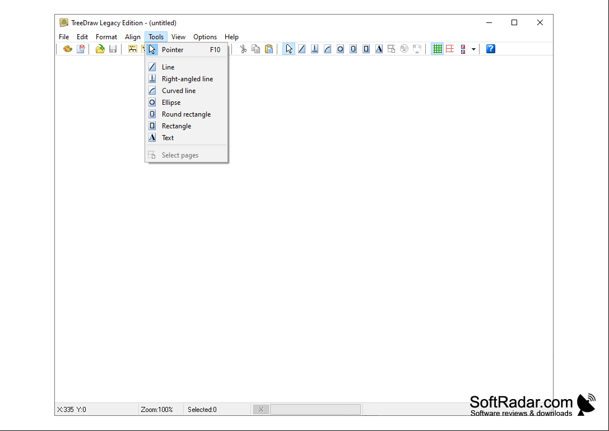
Task: Click the scissors cut icon
Action: [x=243, y=49]
